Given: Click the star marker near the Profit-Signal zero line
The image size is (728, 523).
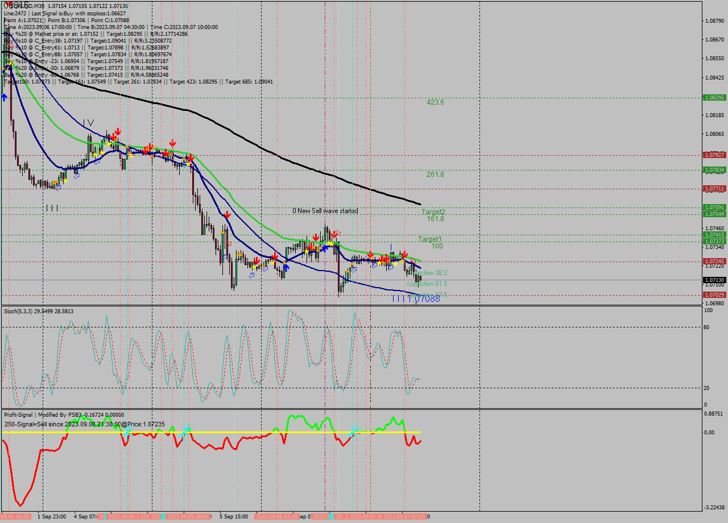Looking at the screenshot, I should pyautogui.click(x=353, y=431).
